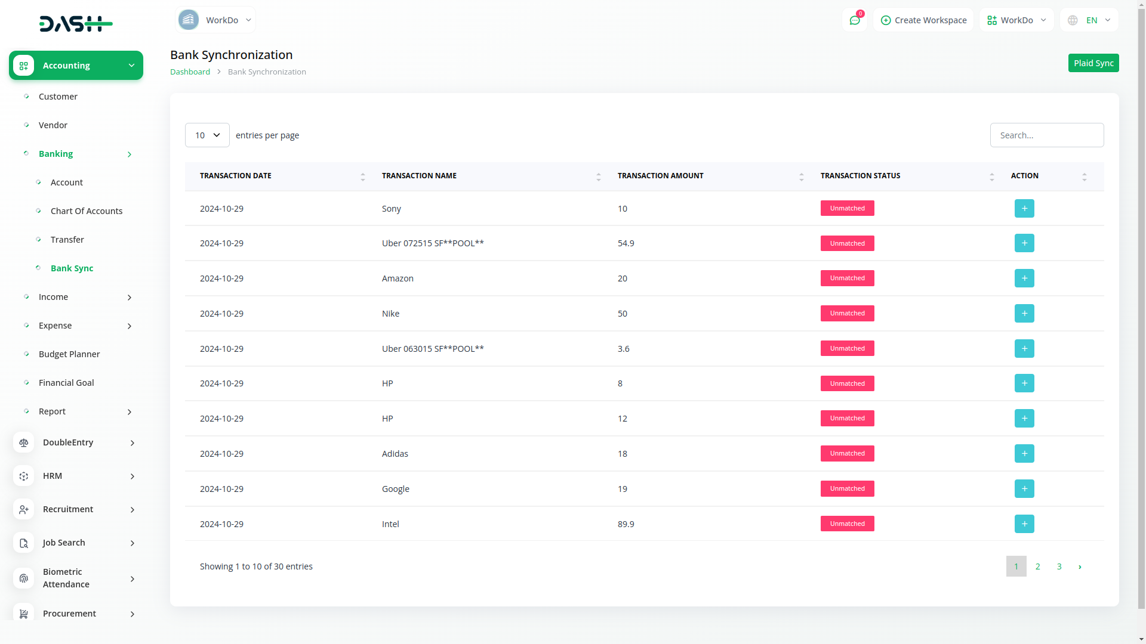Open Chart Of Accounts menu item
The width and height of the screenshot is (1146, 644).
[87, 211]
